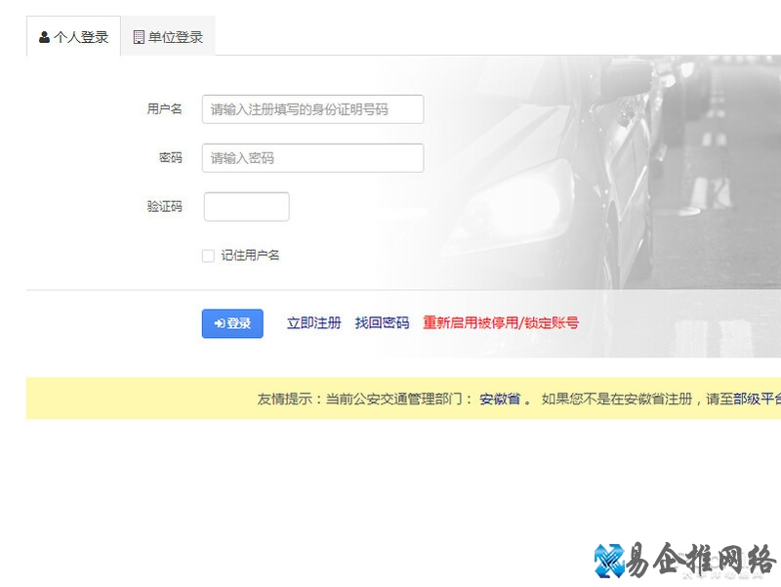
Task: Click the 用户名 label text
Action: [163, 109]
